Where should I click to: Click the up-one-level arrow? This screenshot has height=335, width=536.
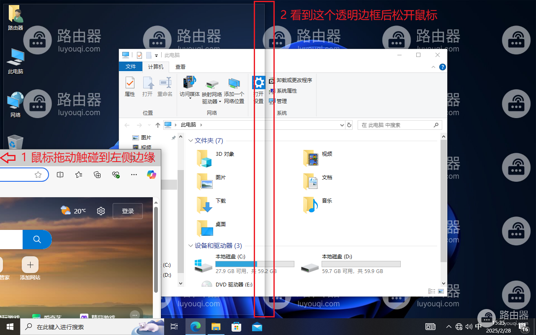(158, 125)
